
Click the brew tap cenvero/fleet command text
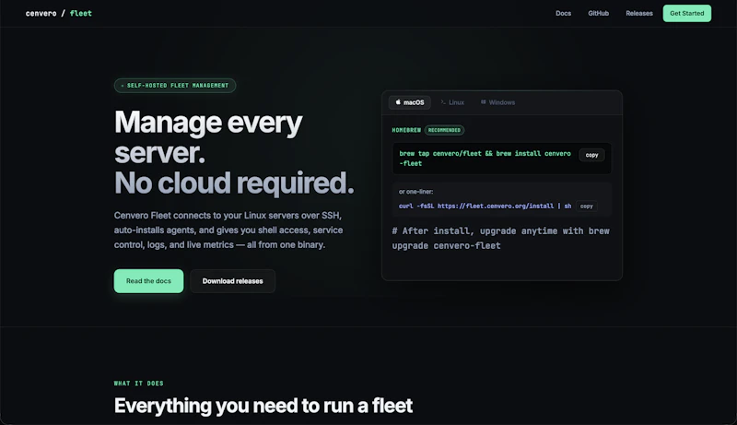(x=485, y=159)
